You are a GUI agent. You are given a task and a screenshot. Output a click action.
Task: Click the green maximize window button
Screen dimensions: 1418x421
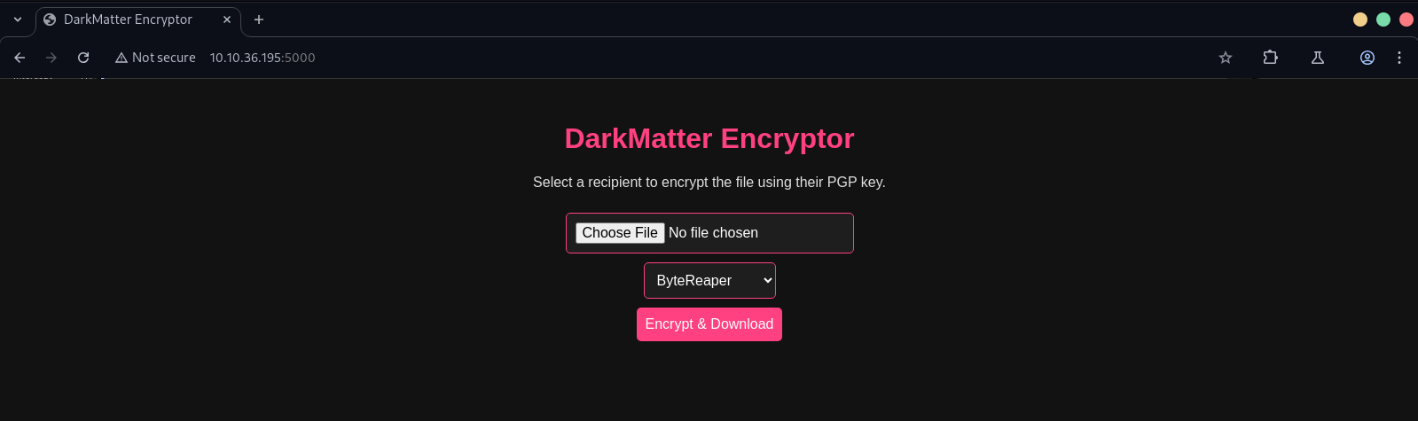[x=1383, y=19]
